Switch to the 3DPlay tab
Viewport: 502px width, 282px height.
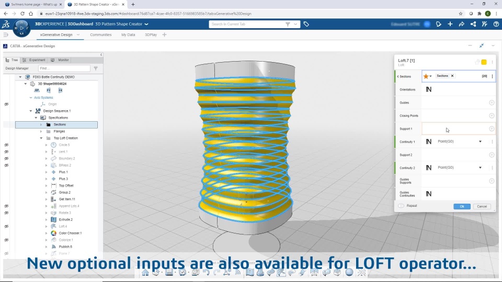pos(151,34)
